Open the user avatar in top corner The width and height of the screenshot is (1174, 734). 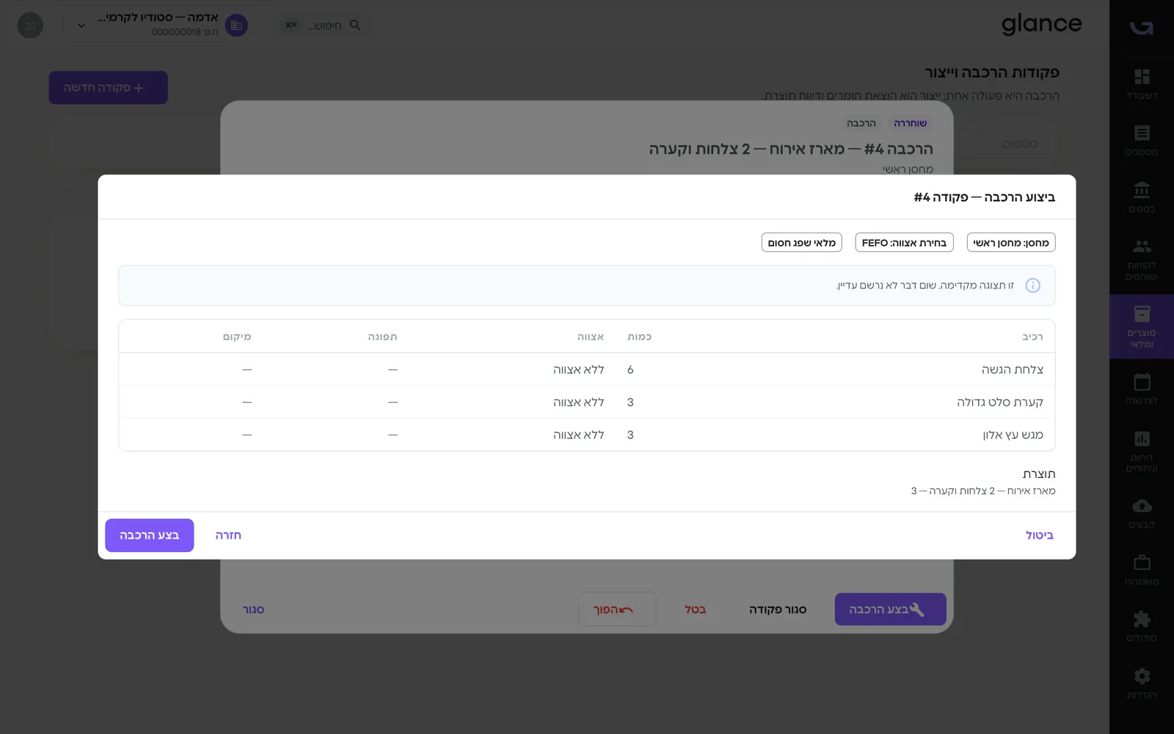click(x=30, y=26)
